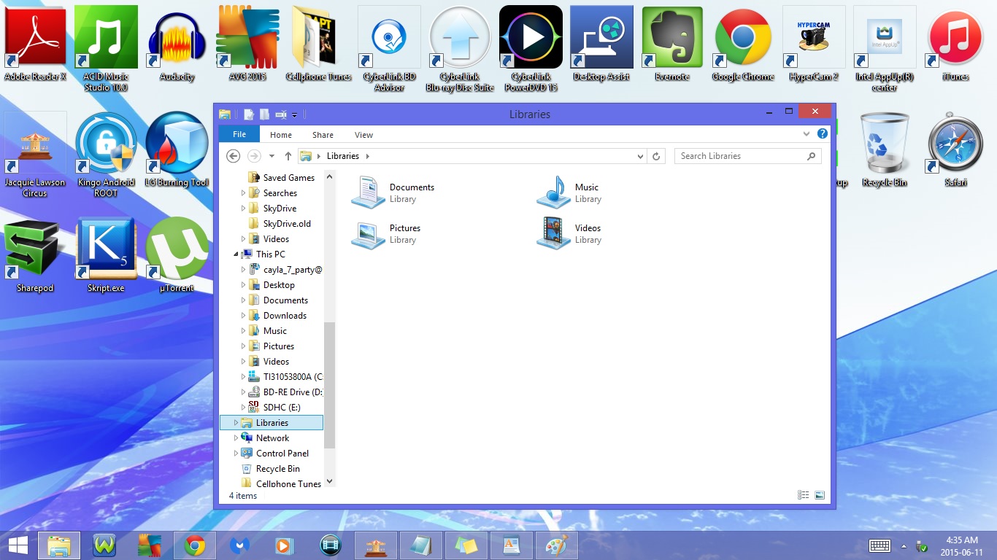Refresh the Libraries address bar

[656, 156]
